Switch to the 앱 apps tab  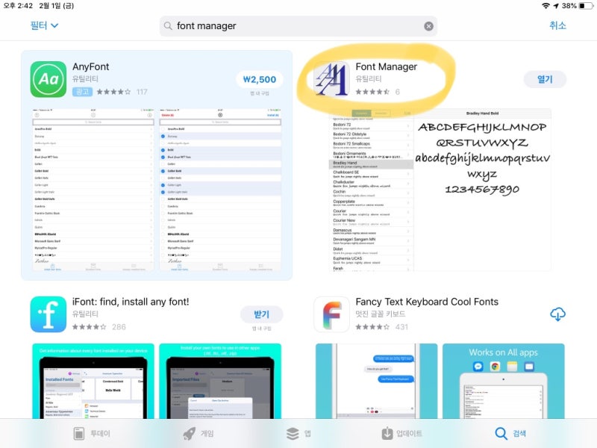(299, 433)
